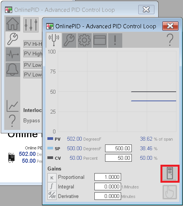Edit the Proportional gain field
The image size is (183, 206).
108,177
